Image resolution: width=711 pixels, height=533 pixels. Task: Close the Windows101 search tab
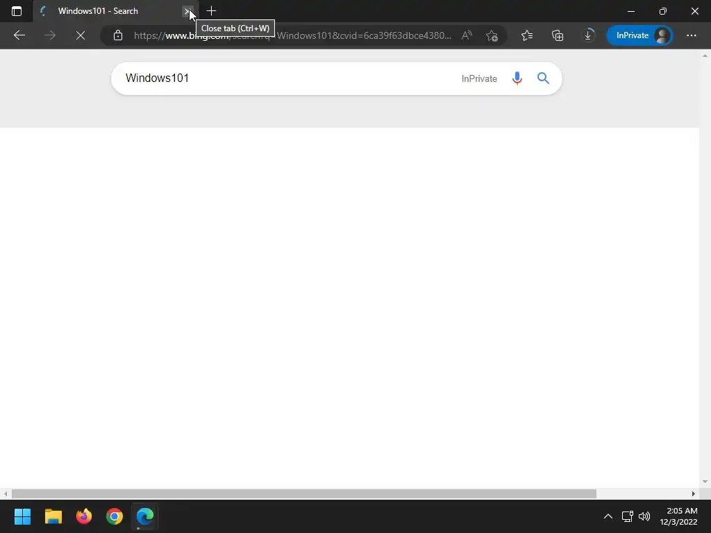(x=187, y=11)
